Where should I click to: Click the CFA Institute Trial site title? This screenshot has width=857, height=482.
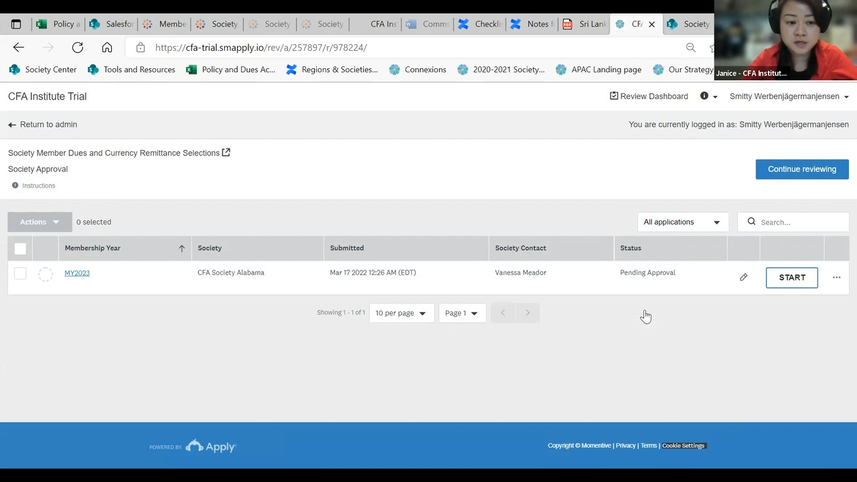click(48, 96)
